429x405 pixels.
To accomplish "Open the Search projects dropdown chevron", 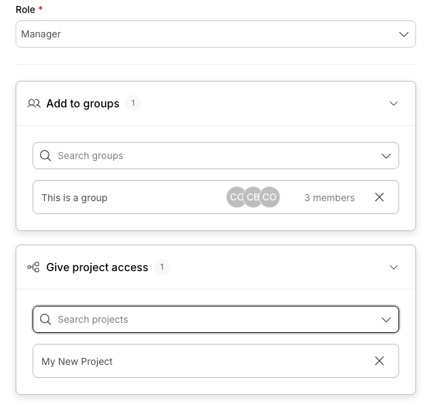I will (386, 319).
